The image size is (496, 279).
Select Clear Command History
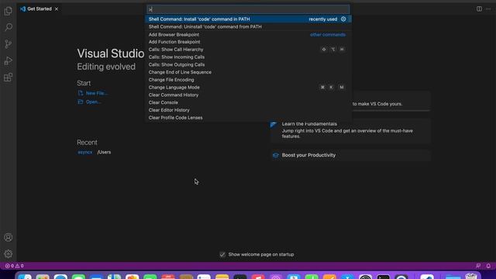[x=248, y=95]
